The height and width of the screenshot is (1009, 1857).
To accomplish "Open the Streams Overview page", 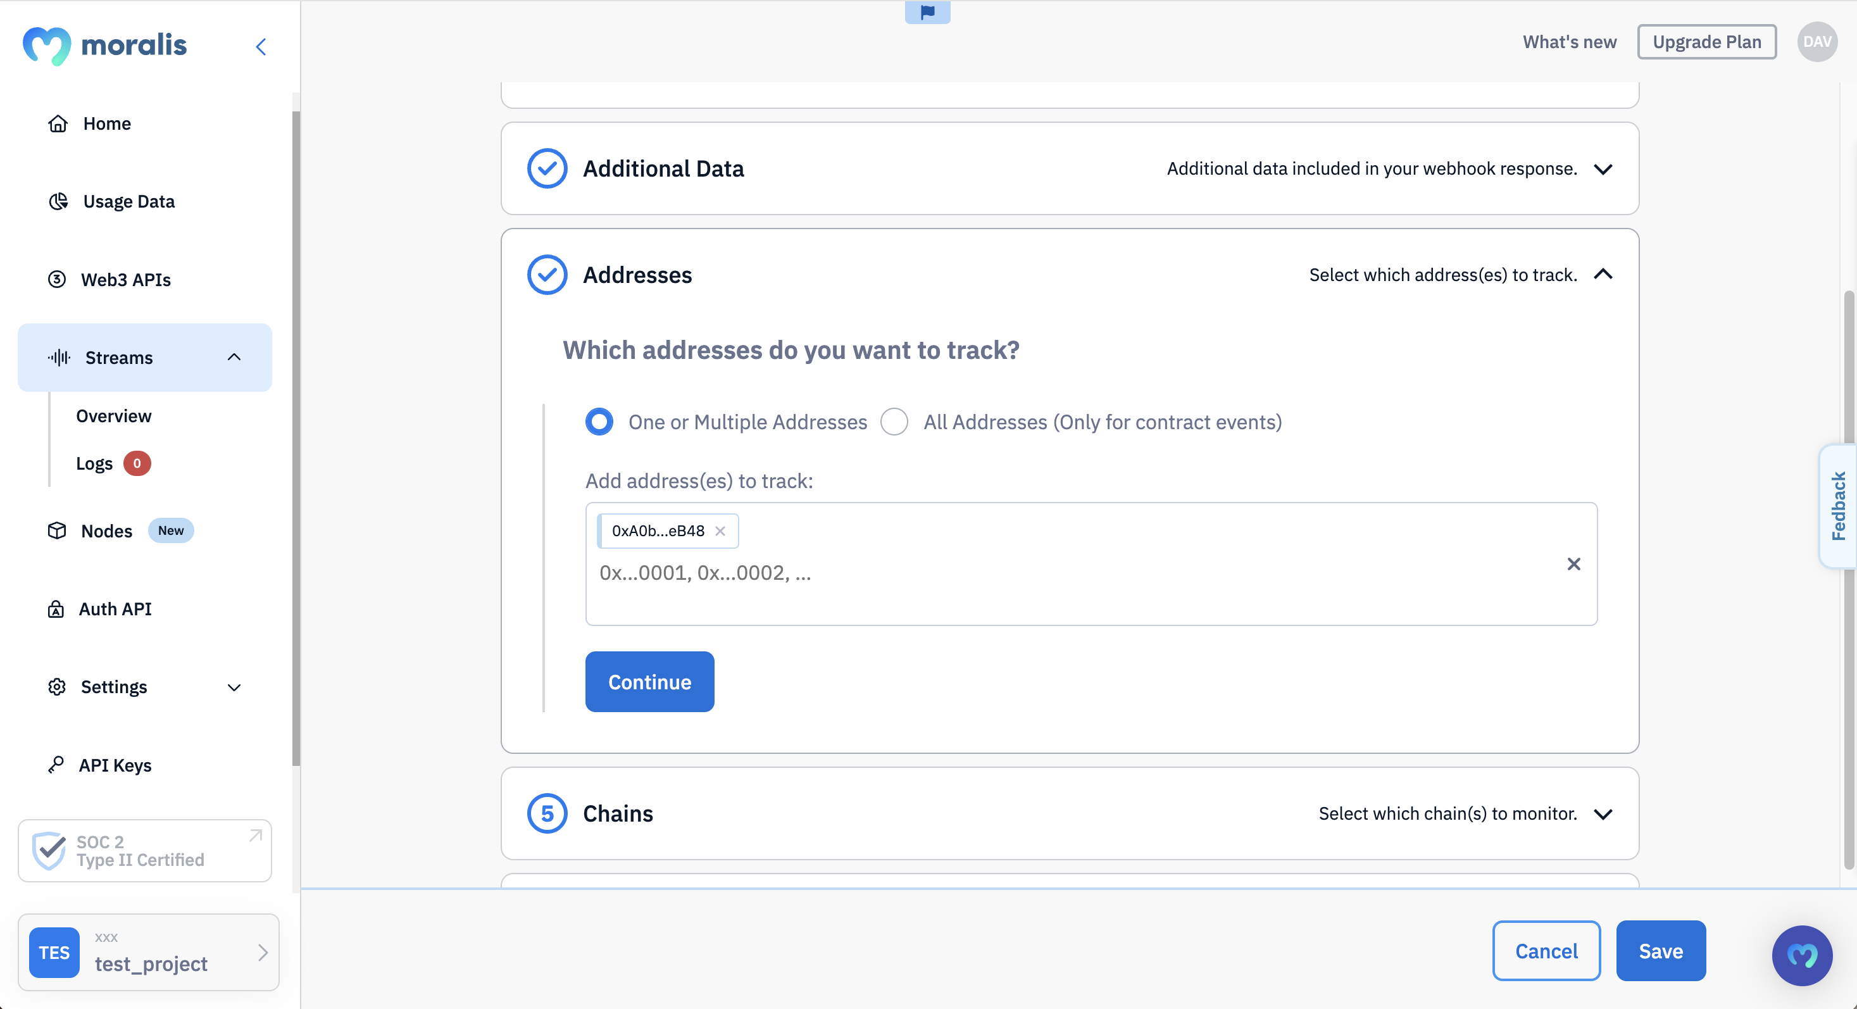I will click(x=113, y=415).
